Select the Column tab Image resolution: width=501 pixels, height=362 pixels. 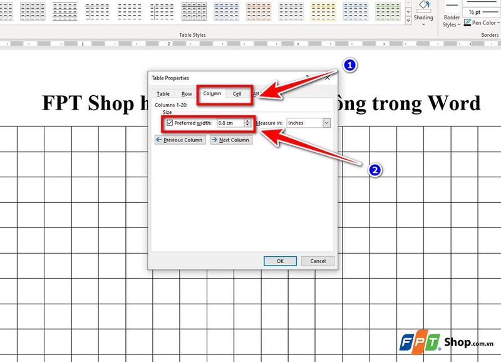(x=212, y=93)
